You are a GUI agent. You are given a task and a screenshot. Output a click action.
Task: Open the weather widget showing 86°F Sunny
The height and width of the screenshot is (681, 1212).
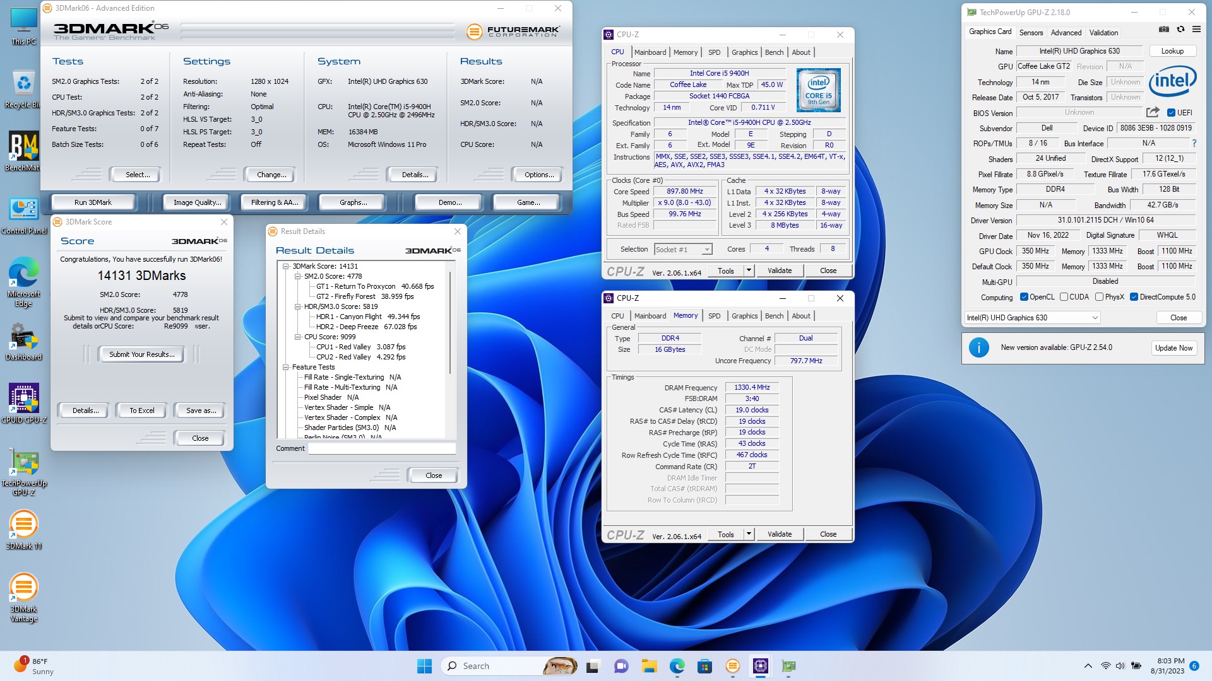35,666
